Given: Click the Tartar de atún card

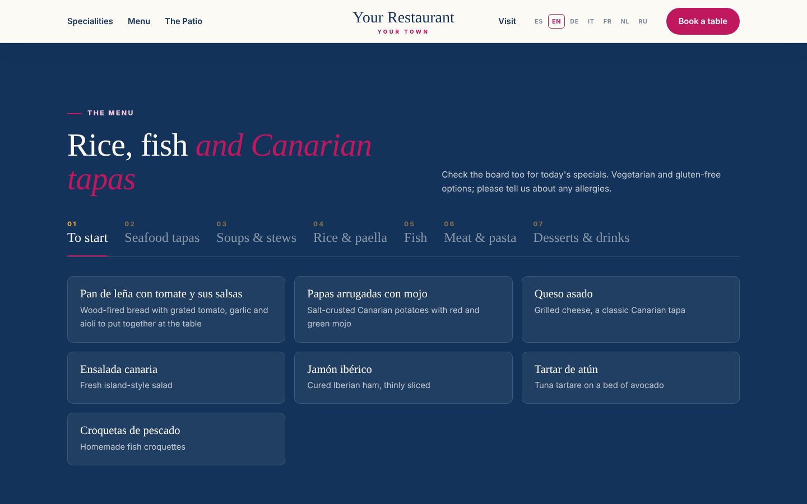Looking at the screenshot, I should pos(630,377).
